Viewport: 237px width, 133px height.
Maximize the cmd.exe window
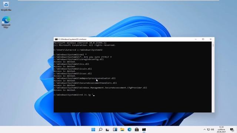(x=203, y=39)
